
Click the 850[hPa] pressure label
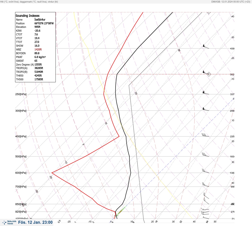coord(21,204)
